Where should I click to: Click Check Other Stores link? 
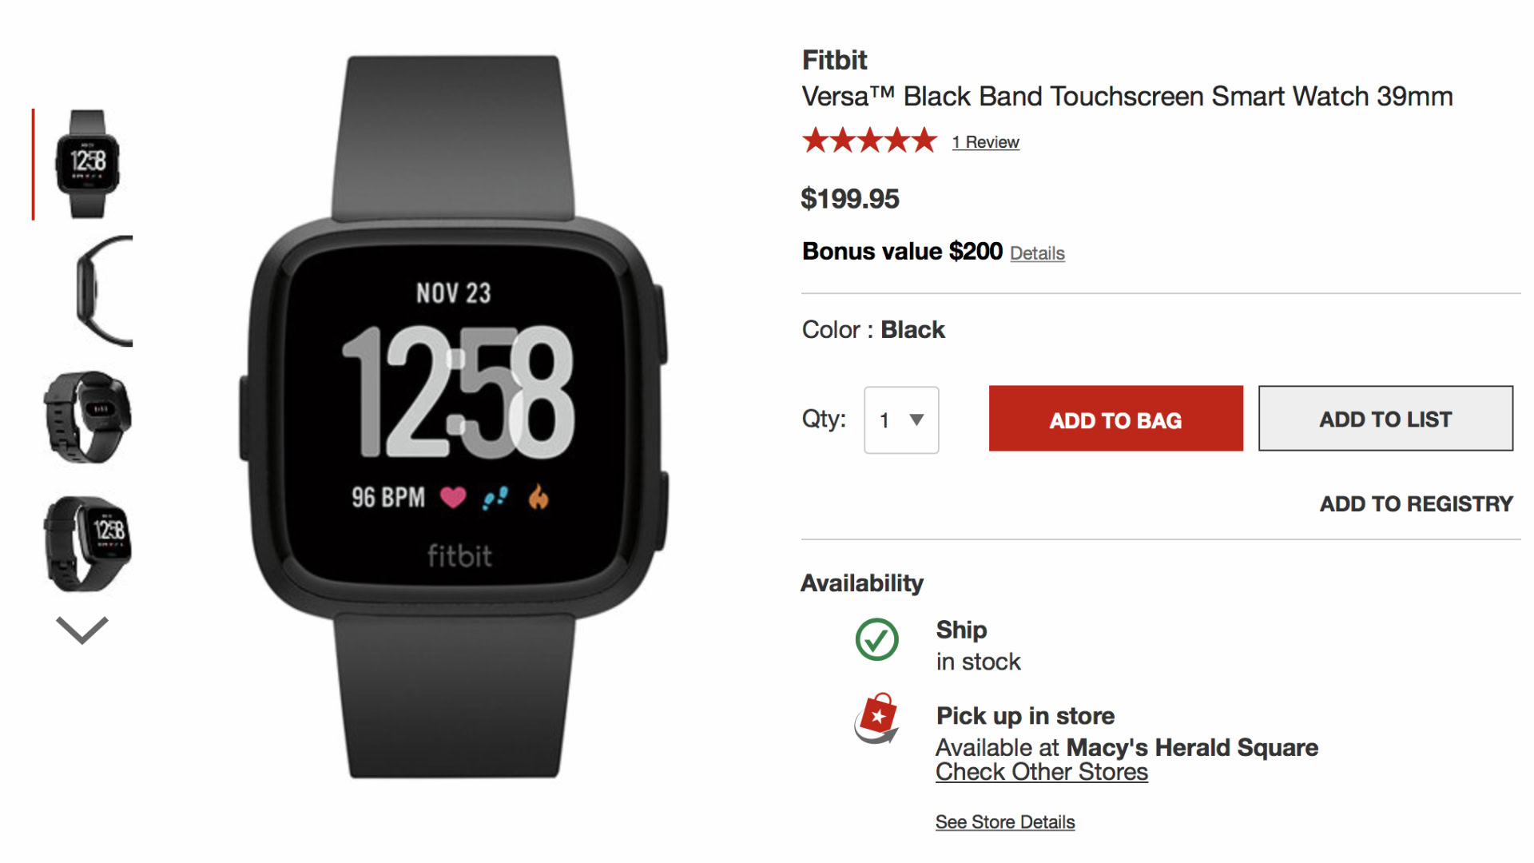tap(1042, 772)
